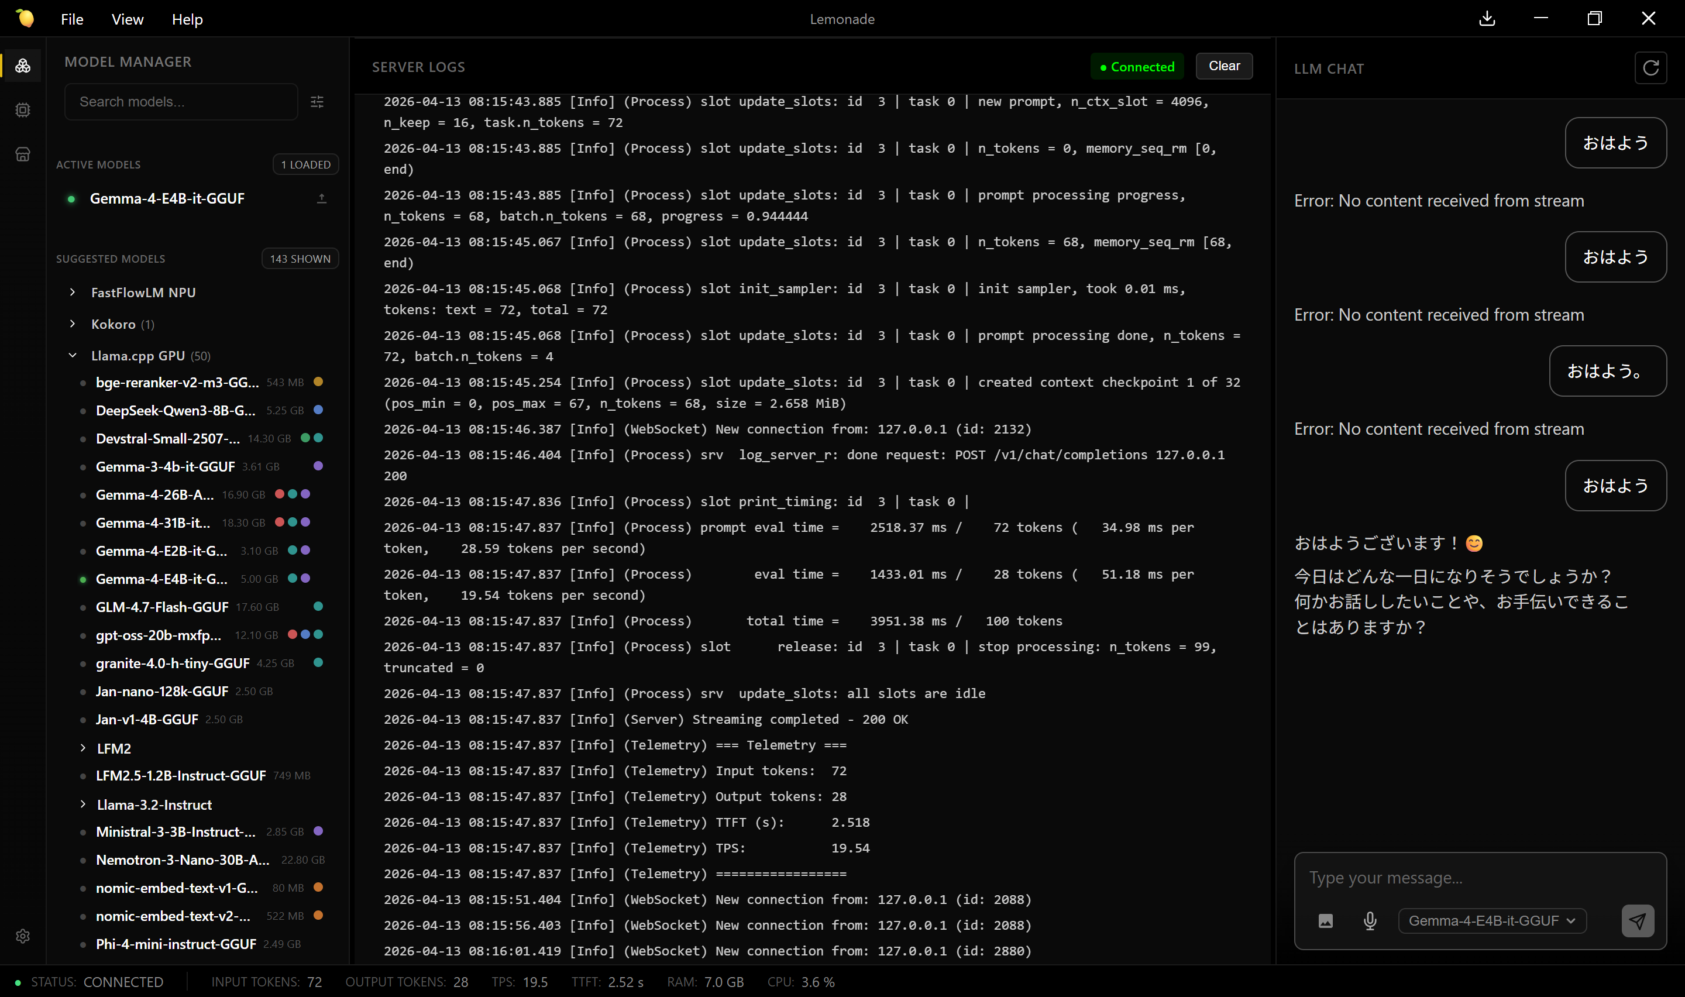
Task: Start a new chat with refresh icon
Action: click(x=1650, y=68)
